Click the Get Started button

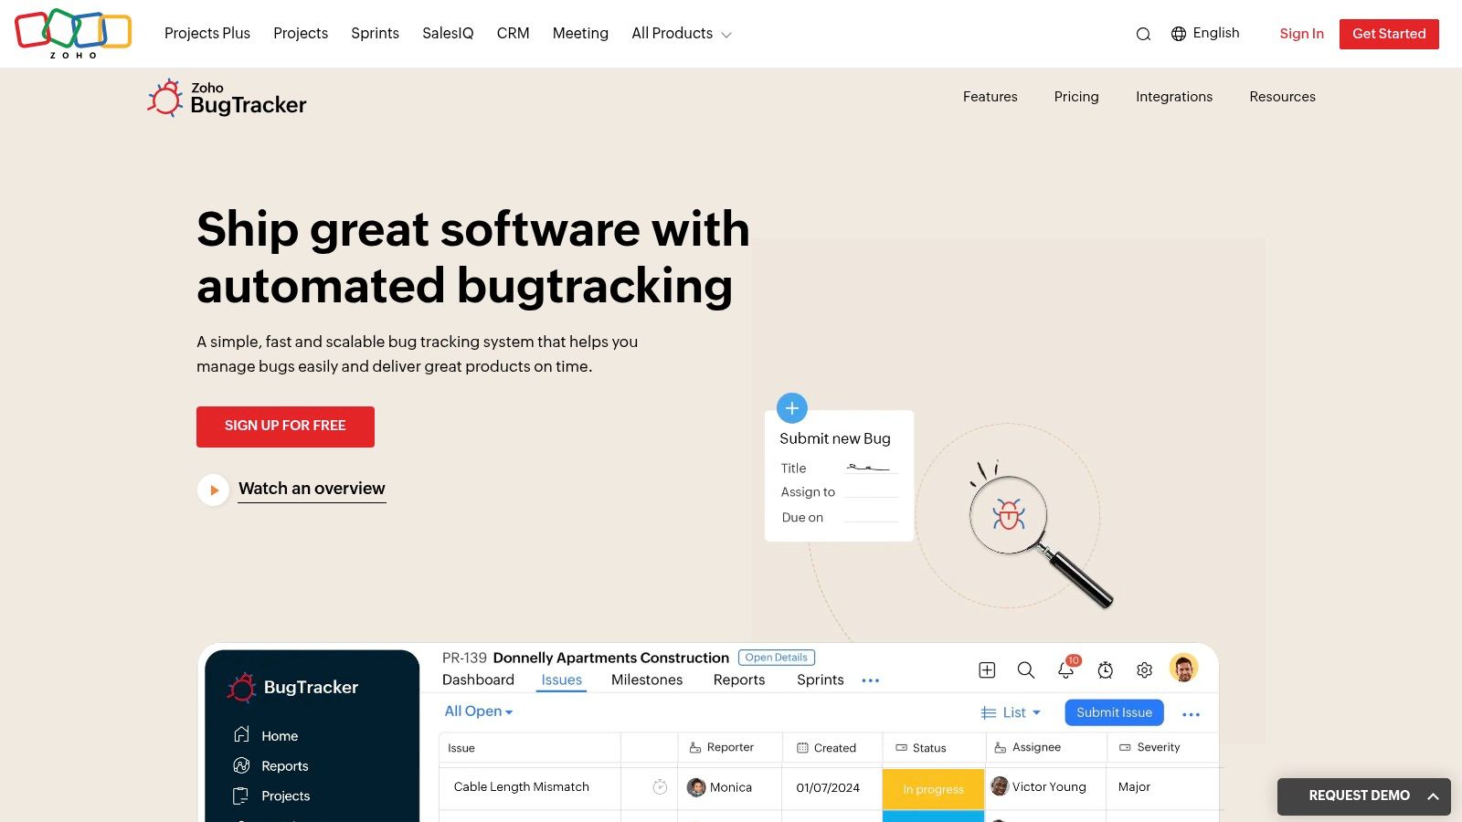point(1389,34)
